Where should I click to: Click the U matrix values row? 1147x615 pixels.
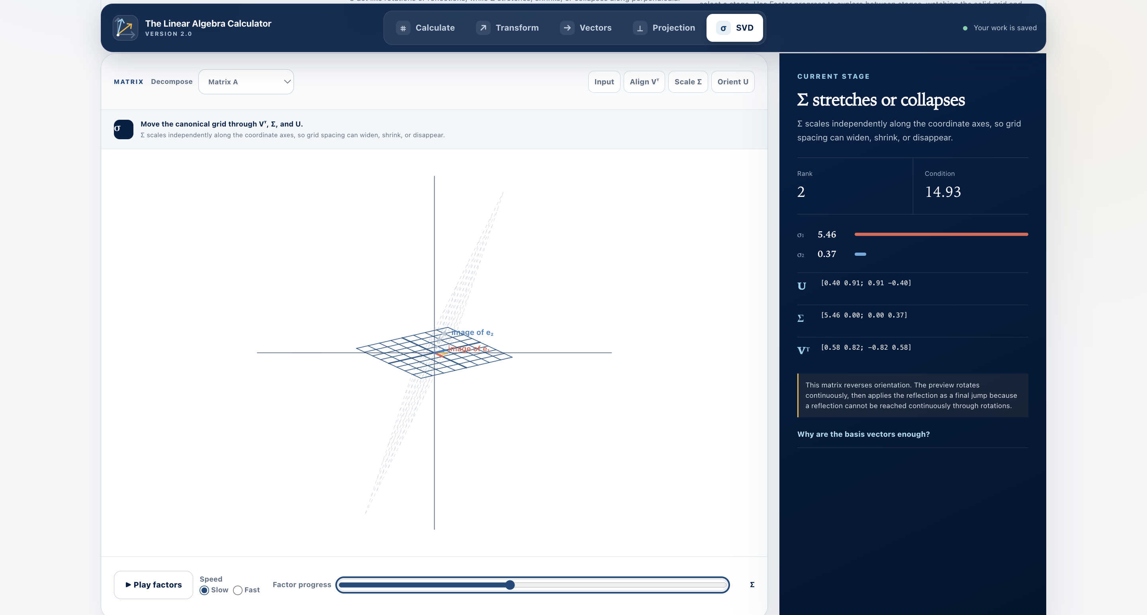[x=866, y=283]
